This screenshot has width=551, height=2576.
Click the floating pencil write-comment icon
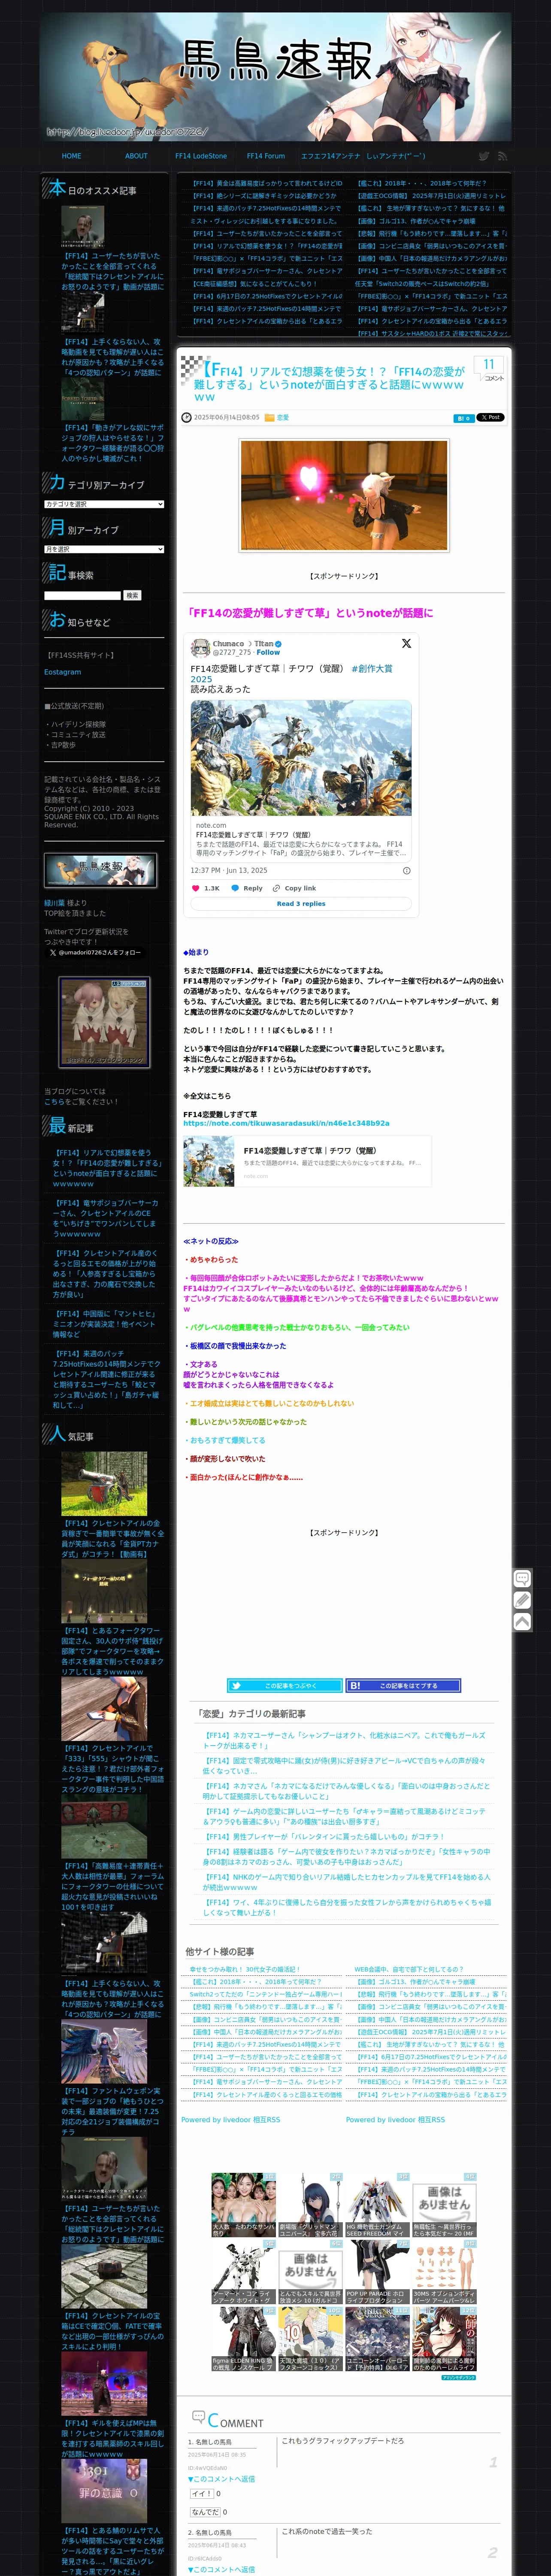tap(522, 1600)
